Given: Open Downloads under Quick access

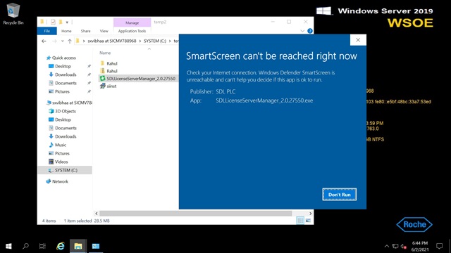Looking at the screenshot, I should pyautogui.click(x=66, y=74).
